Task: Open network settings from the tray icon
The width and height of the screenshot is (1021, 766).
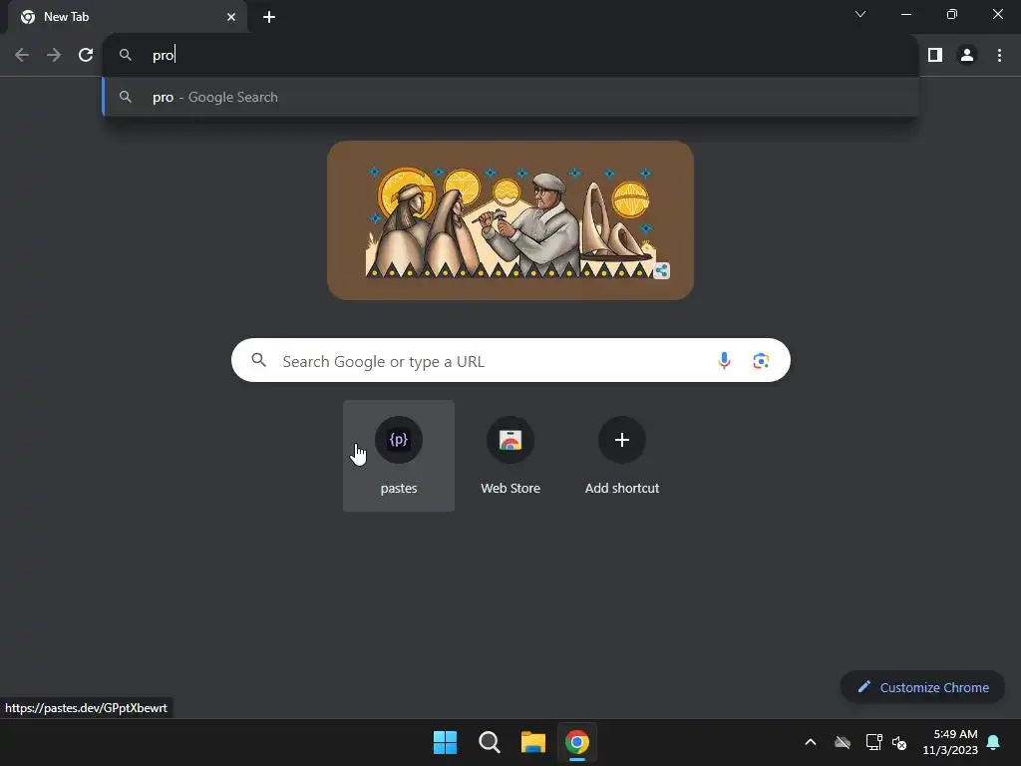Action: coord(873,742)
